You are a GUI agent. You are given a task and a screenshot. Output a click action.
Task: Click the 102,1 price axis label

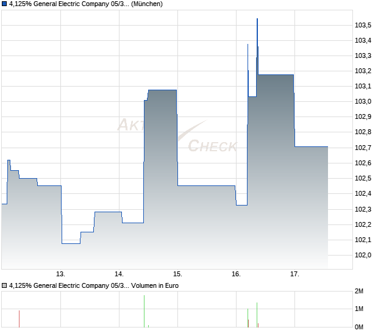pos(363,240)
